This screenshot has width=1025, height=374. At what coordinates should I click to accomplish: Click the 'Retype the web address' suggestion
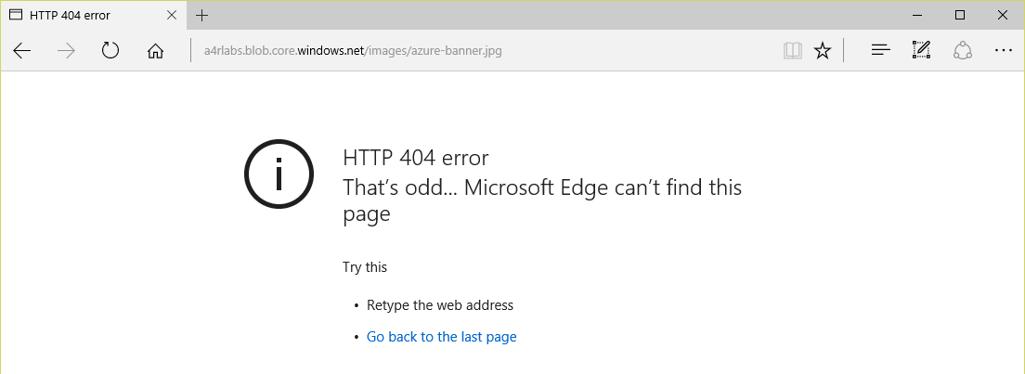coord(439,305)
